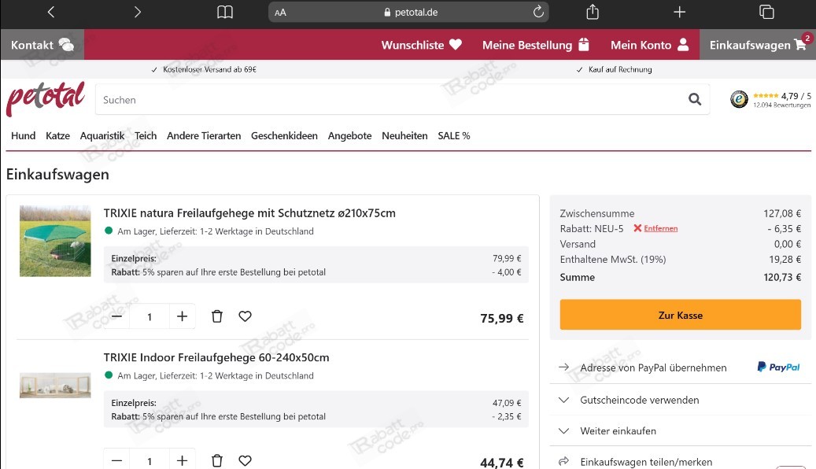Image resolution: width=816 pixels, height=469 pixels.
Task: Open Trusted Shops rating badge 4,79
Action: [x=770, y=99]
